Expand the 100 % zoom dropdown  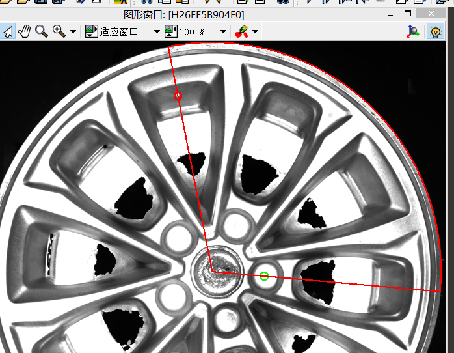point(223,32)
